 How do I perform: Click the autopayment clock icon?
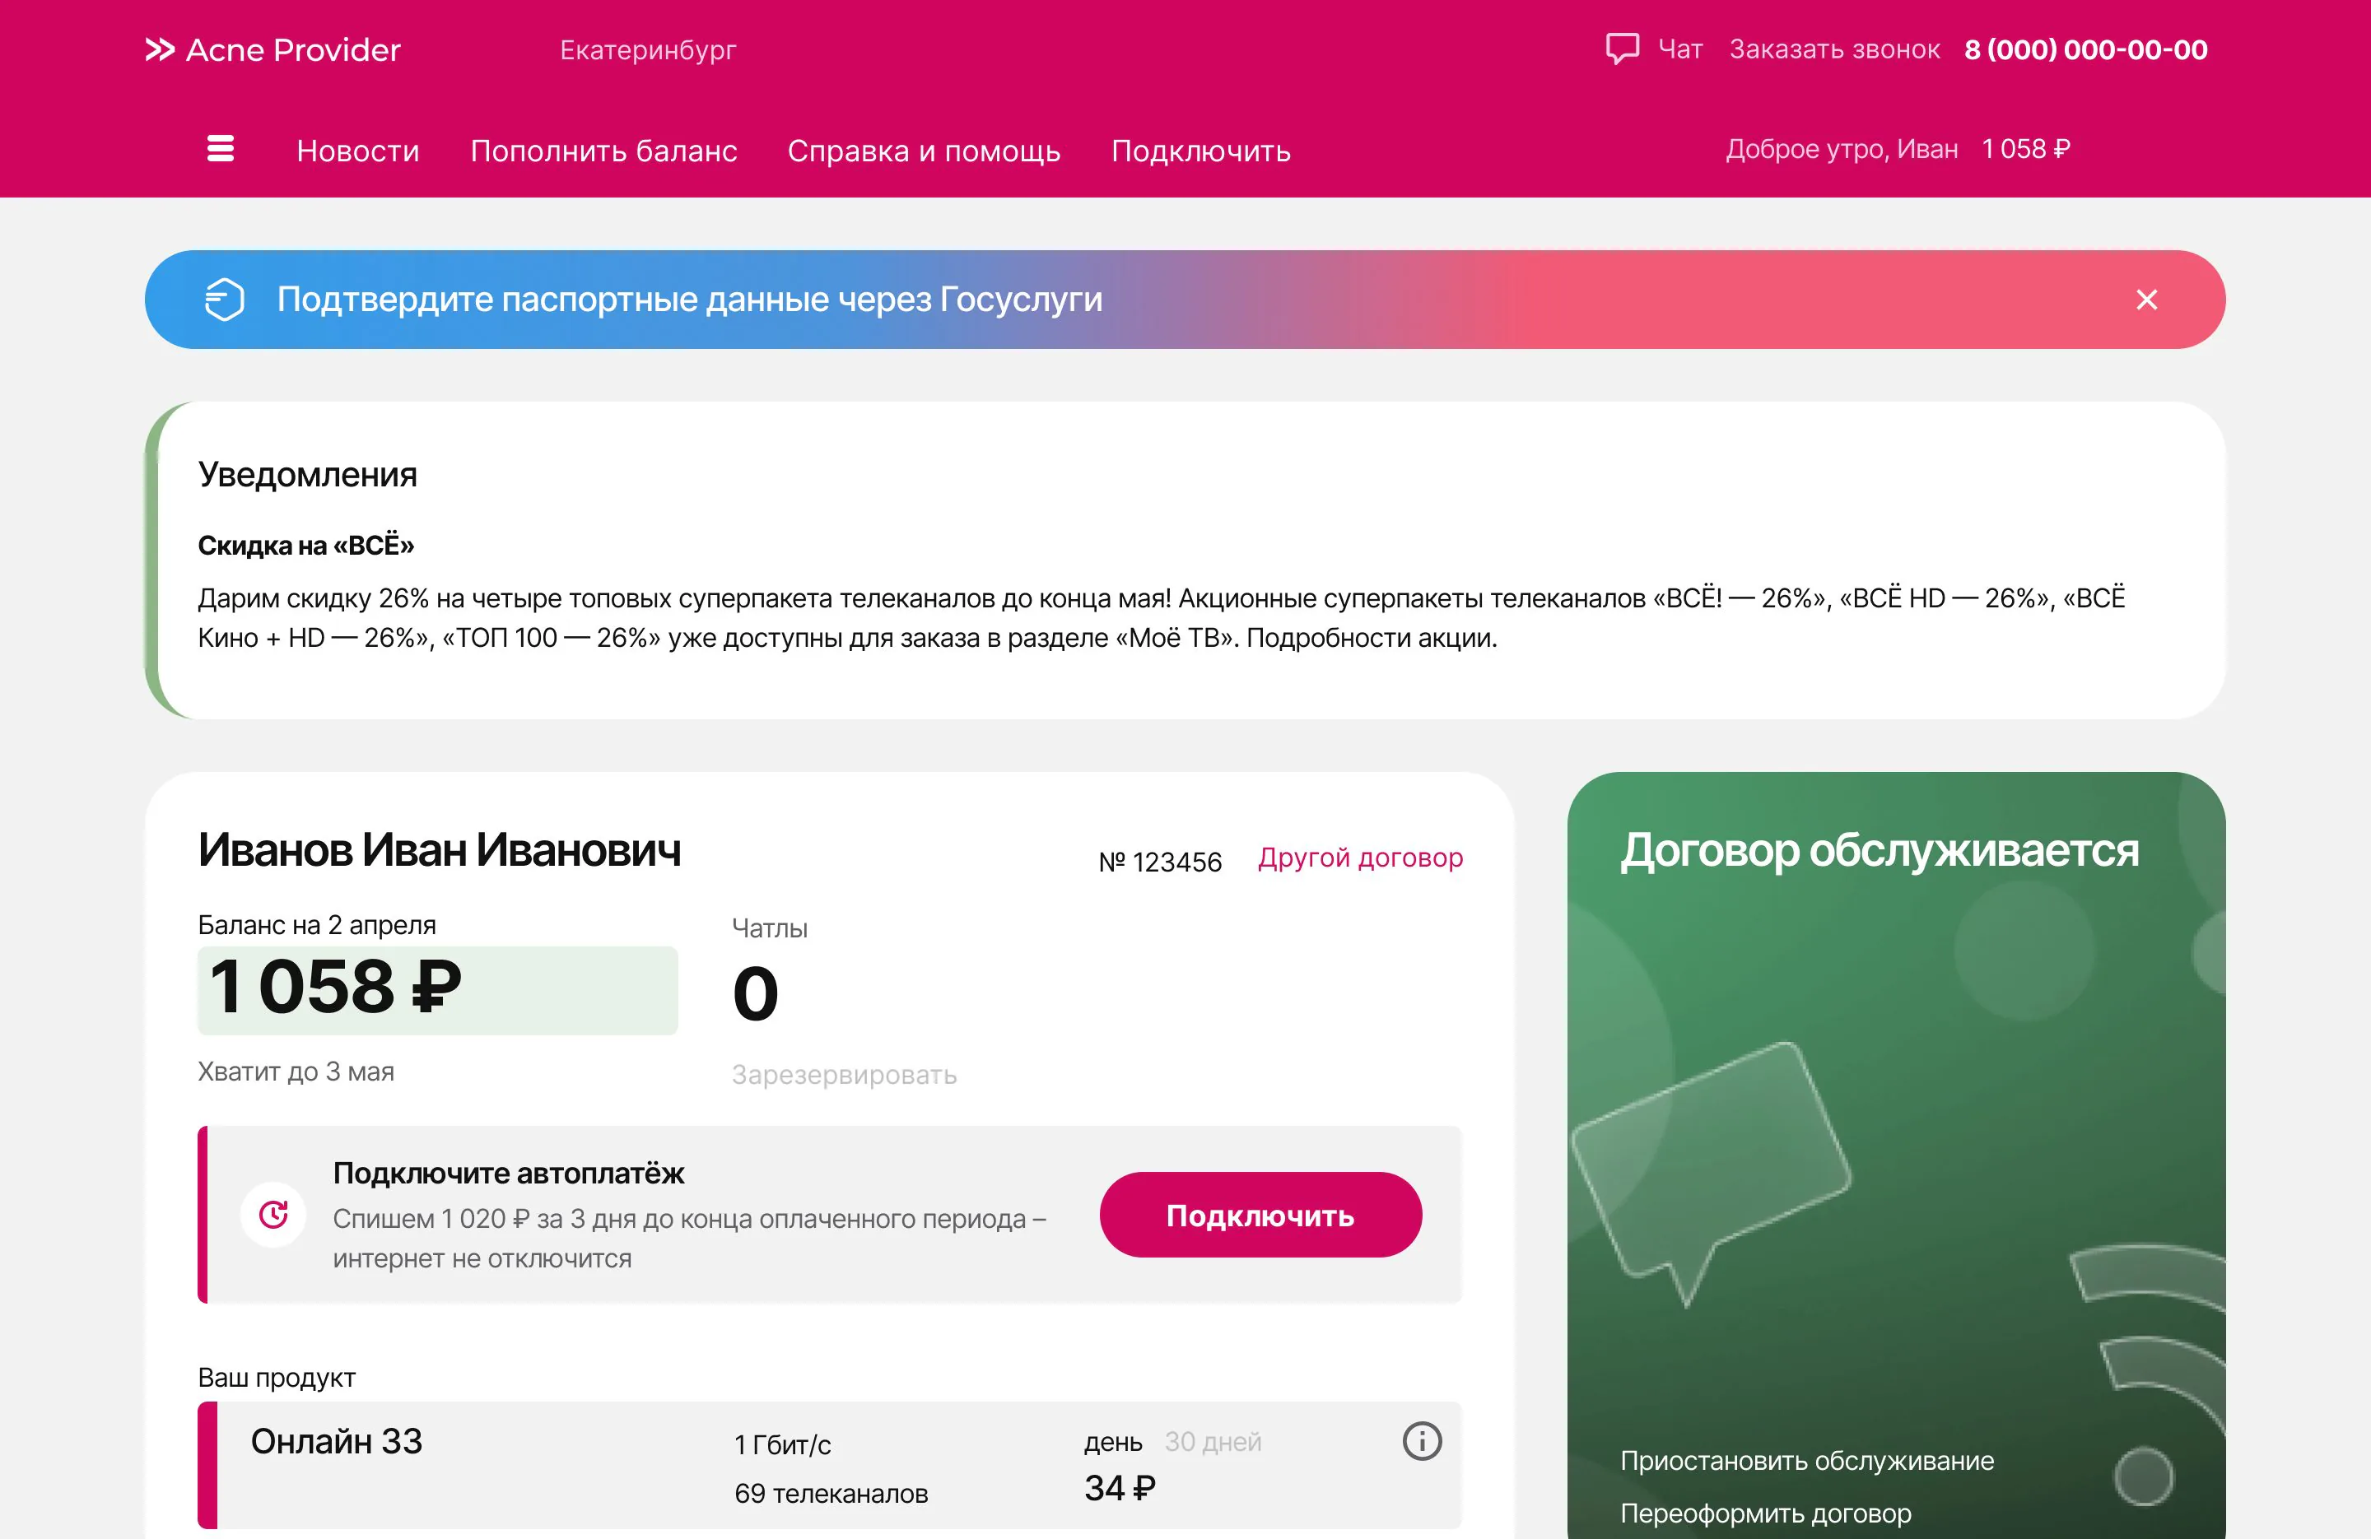tap(274, 1214)
